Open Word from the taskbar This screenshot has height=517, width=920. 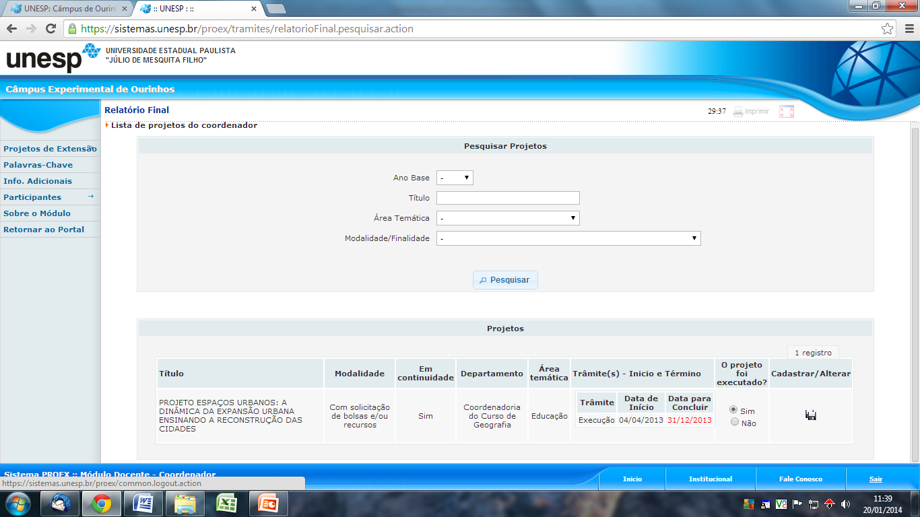(x=143, y=504)
